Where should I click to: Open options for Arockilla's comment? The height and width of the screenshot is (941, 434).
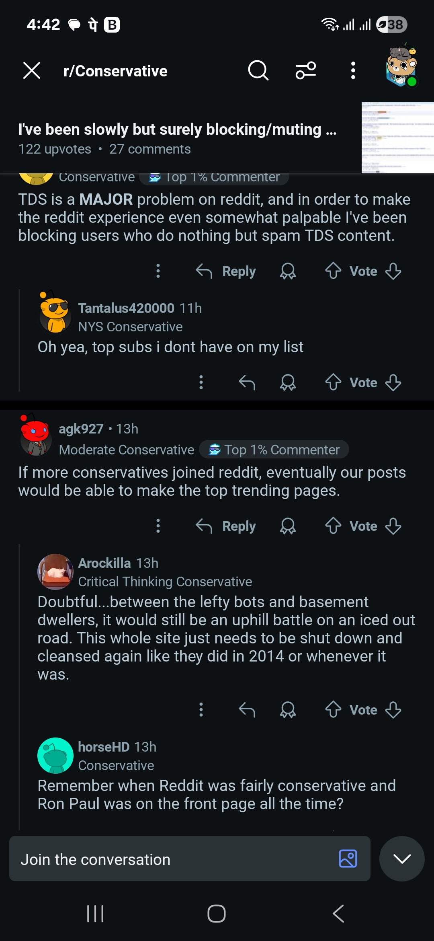tap(201, 710)
